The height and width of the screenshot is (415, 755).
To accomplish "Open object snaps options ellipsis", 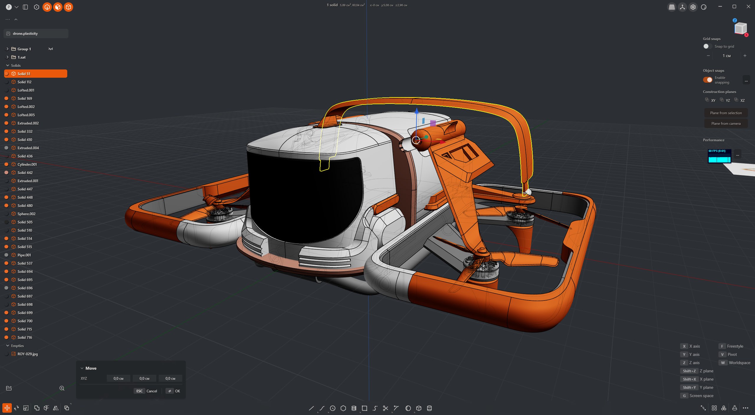I will [x=746, y=80].
